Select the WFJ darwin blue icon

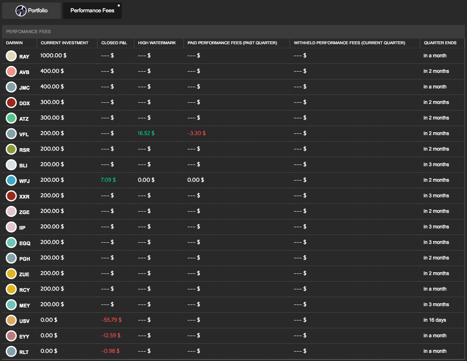(11, 180)
